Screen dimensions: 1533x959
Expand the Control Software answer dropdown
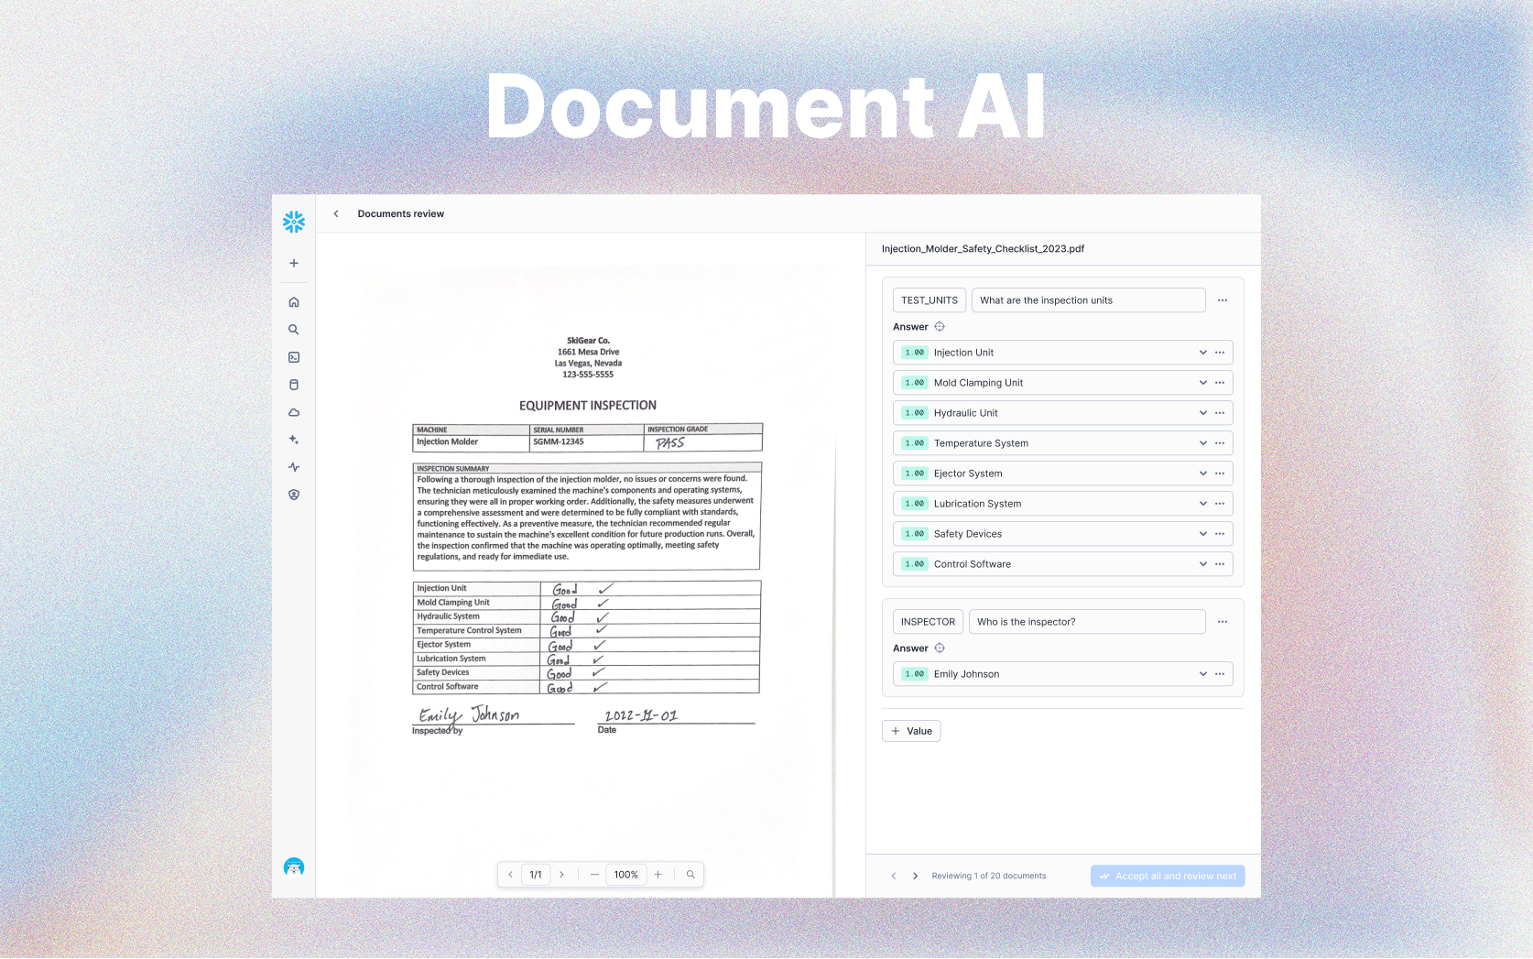point(1203,564)
